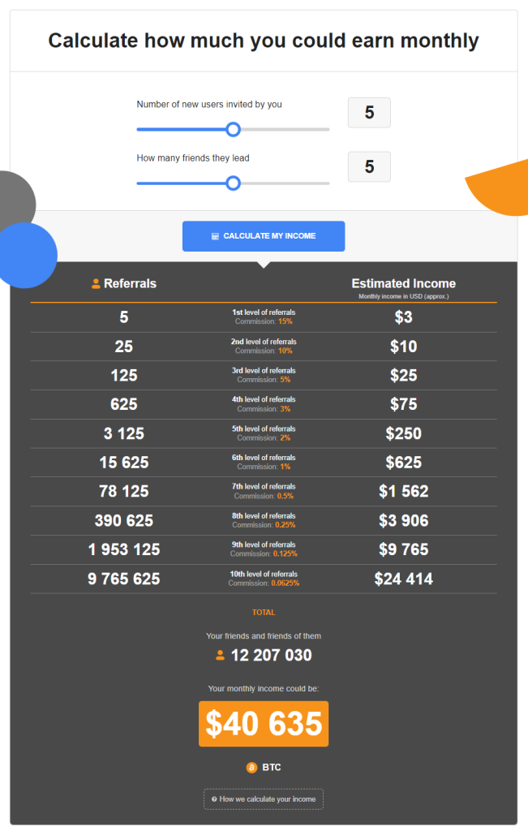Viewport: 528px width, 831px height.
Task: Click the orange person icon beside Referrals
Action: point(96,284)
